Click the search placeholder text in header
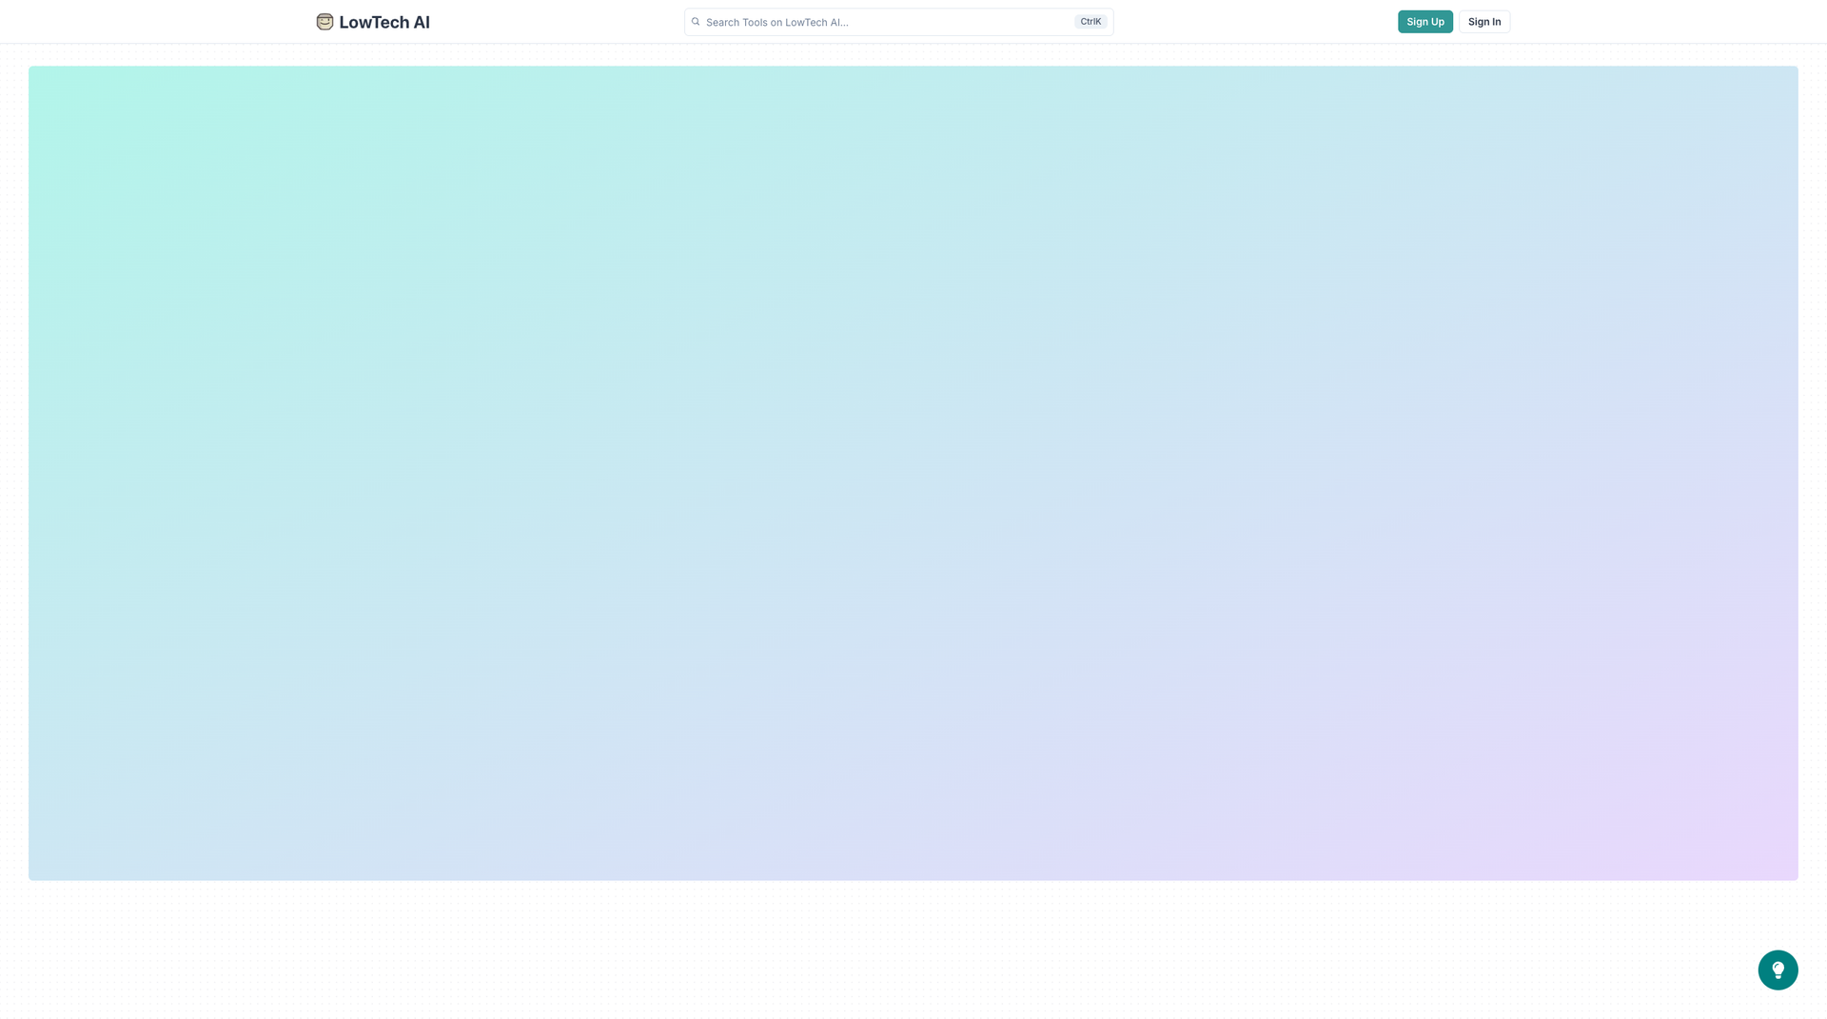Image resolution: width=1827 pixels, height=1019 pixels. tap(776, 22)
